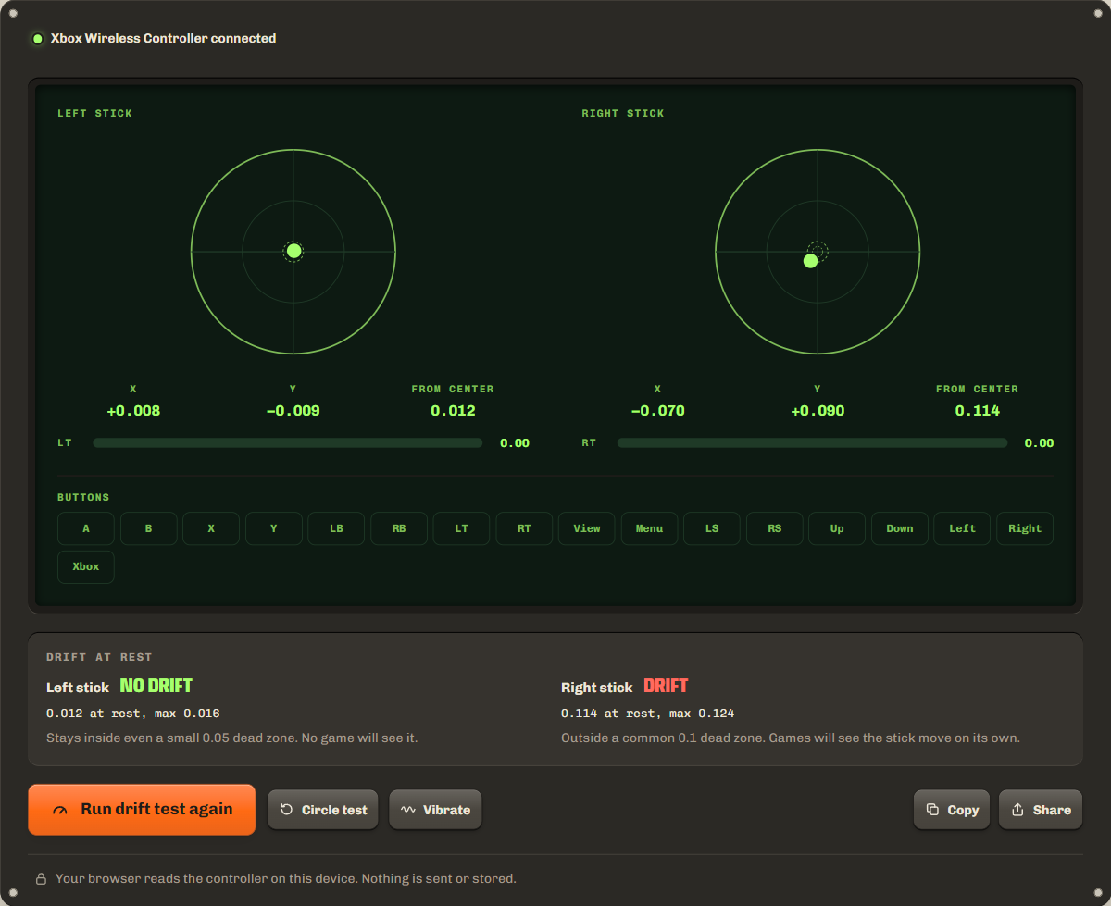Click the Xbox button indicator
Image resolution: width=1111 pixels, height=906 pixels.
click(x=86, y=566)
